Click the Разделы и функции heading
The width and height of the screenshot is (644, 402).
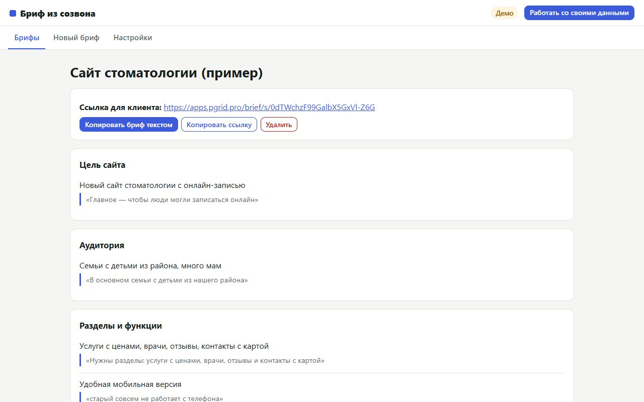click(121, 326)
